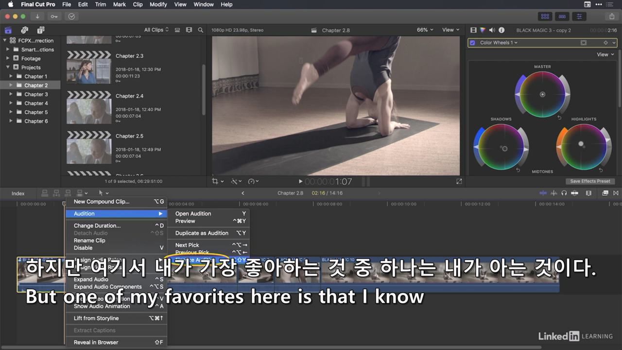Adjust the Shadows color wheel puck
Screen dimensions: 622x350
tap(504, 149)
